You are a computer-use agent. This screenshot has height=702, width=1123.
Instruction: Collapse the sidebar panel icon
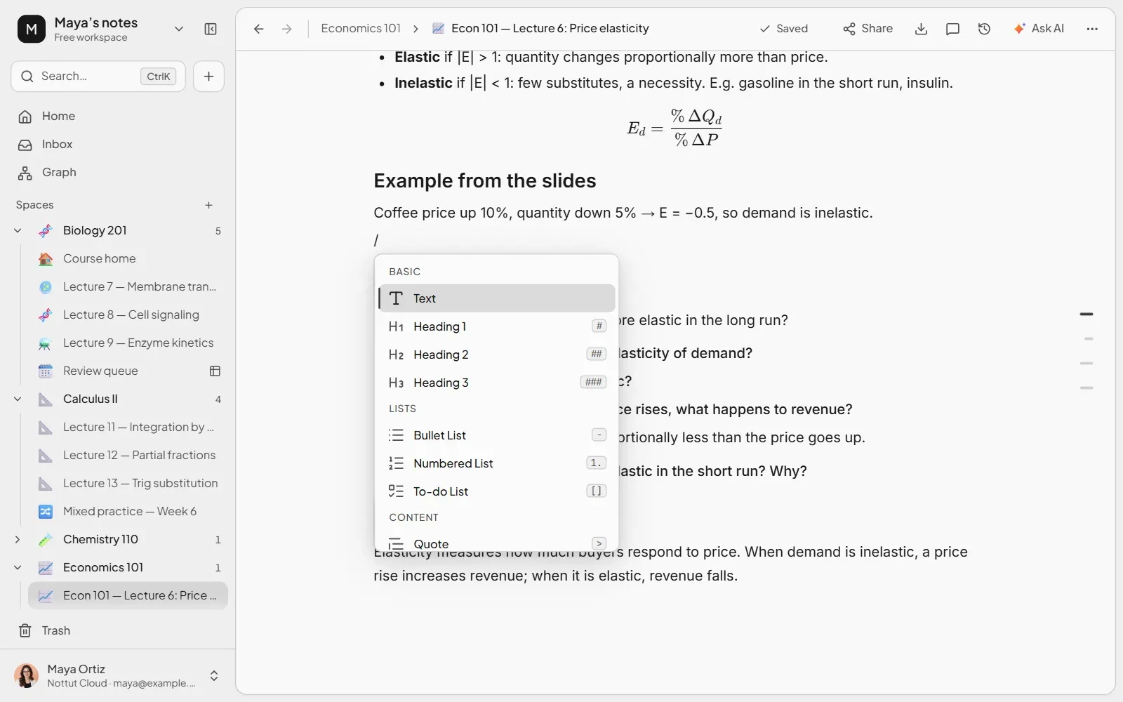pos(211,29)
